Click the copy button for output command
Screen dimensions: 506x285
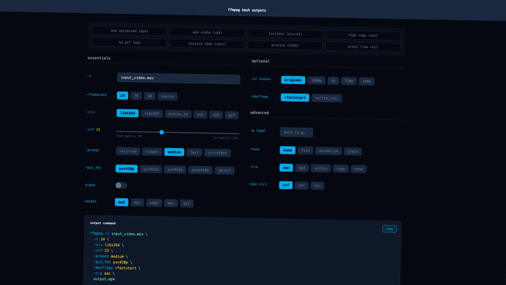tap(390, 229)
